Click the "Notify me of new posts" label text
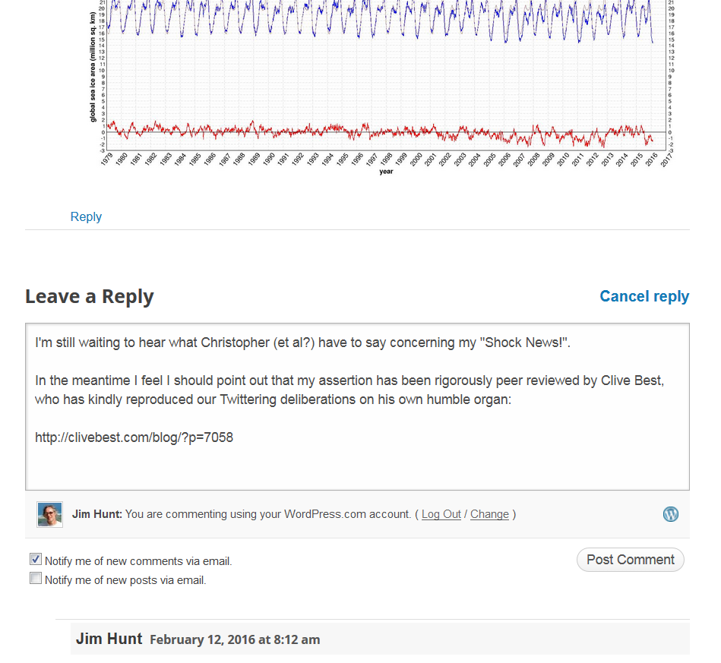 125,580
